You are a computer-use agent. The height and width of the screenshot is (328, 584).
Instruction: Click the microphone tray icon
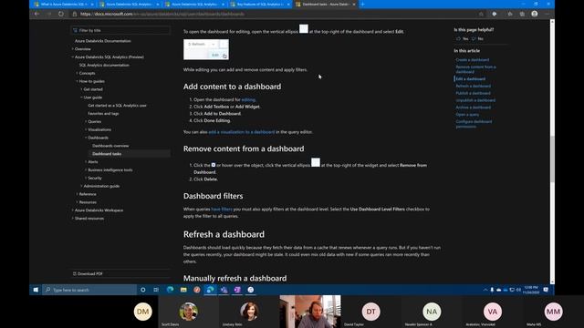[x=492, y=290]
